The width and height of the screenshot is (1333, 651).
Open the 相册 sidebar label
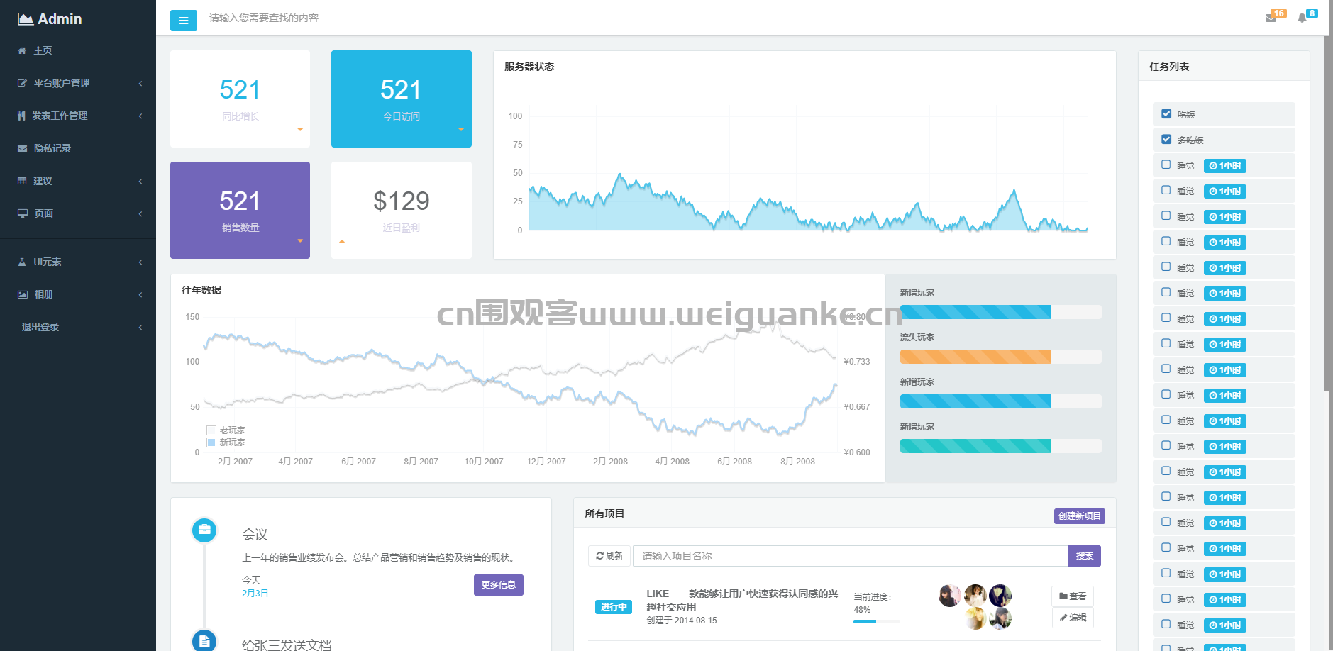[x=44, y=294]
